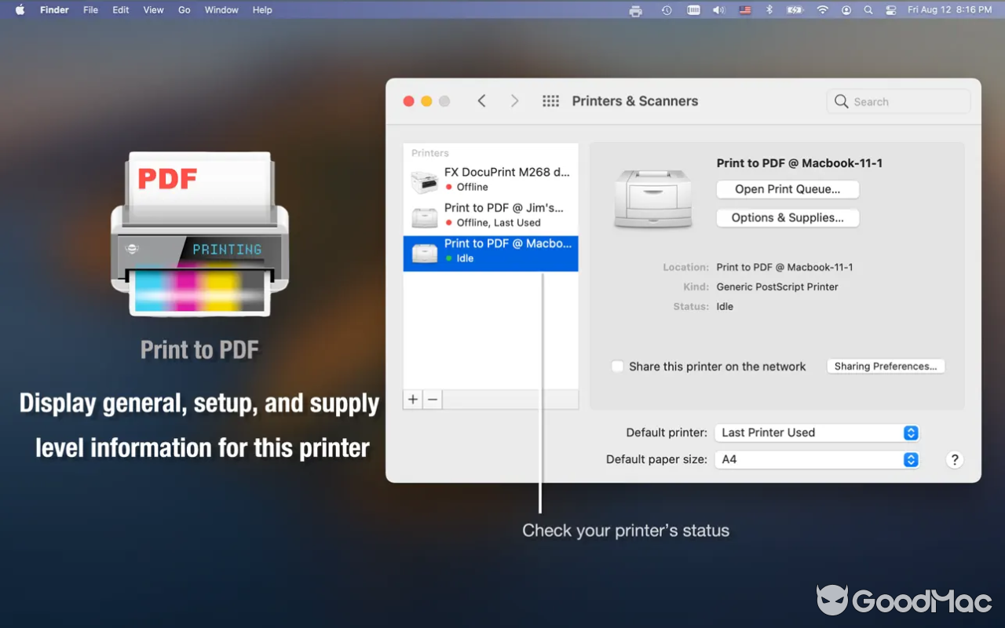Click the printer status icon in menu bar
The height and width of the screenshot is (628, 1005).
point(635,10)
